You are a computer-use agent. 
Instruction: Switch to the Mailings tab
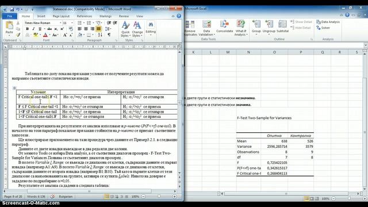(x=106, y=16)
